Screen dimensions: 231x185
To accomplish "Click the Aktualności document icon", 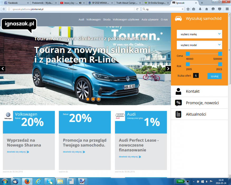I will [x=178, y=114].
